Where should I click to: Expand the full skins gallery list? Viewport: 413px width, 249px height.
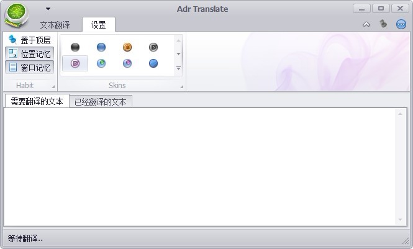click(178, 68)
